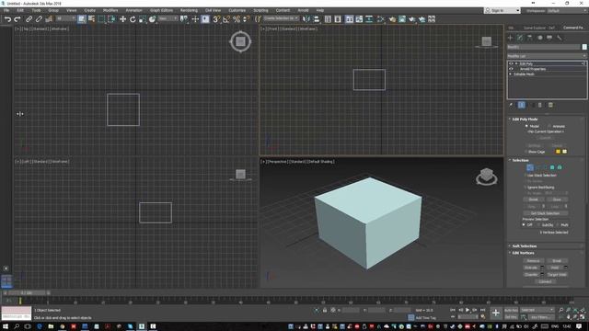This screenshot has height=331, width=589.
Task: Select the Vertex sub-object level icon
Action: pyautogui.click(x=530, y=167)
